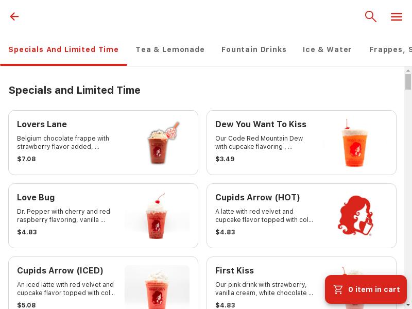
Task: Click the shopping cart icon
Action: coord(338,289)
